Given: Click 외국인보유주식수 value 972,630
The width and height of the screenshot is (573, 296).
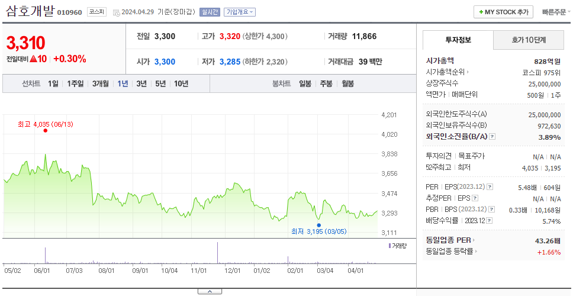Looking at the screenshot, I should point(549,126).
